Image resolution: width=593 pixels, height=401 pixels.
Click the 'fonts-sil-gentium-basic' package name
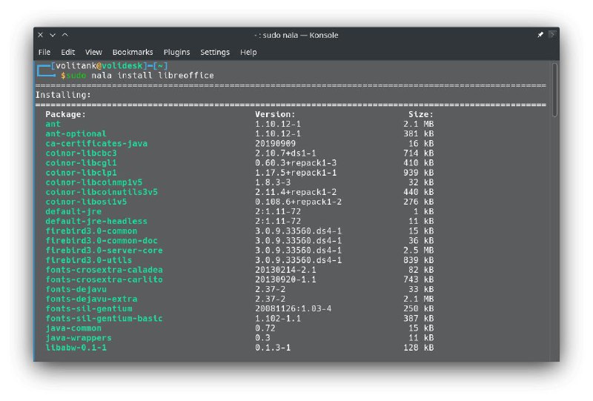tap(104, 319)
